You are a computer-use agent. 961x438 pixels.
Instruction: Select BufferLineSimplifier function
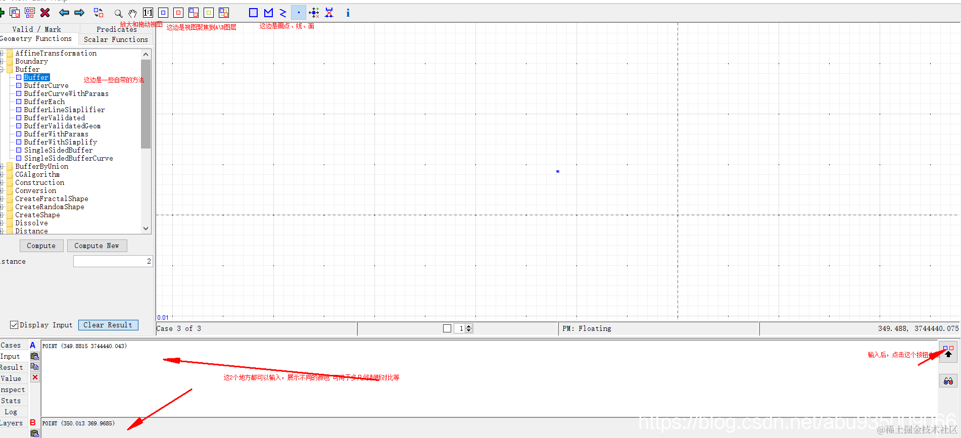[x=64, y=110]
